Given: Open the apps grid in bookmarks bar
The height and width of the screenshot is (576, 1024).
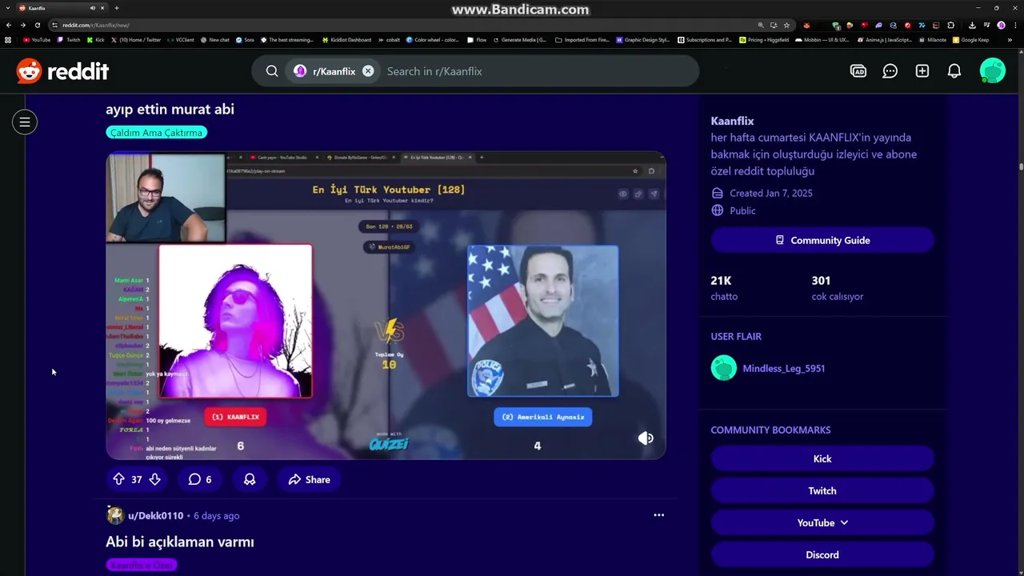Looking at the screenshot, I should [8, 39].
